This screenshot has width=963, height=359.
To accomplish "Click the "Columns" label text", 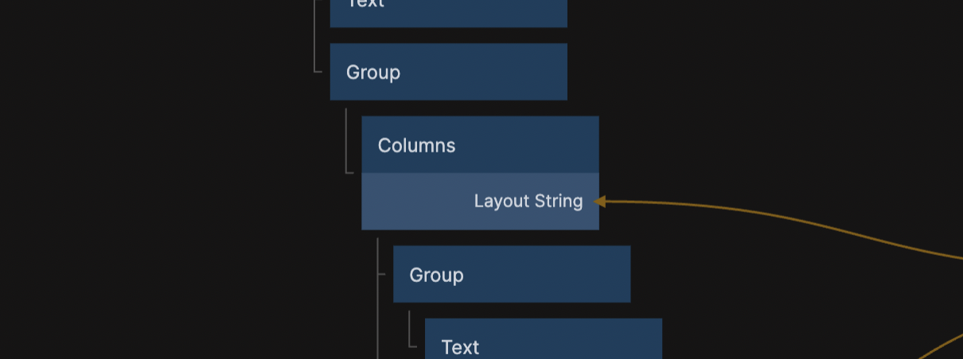I will [x=416, y=146].
